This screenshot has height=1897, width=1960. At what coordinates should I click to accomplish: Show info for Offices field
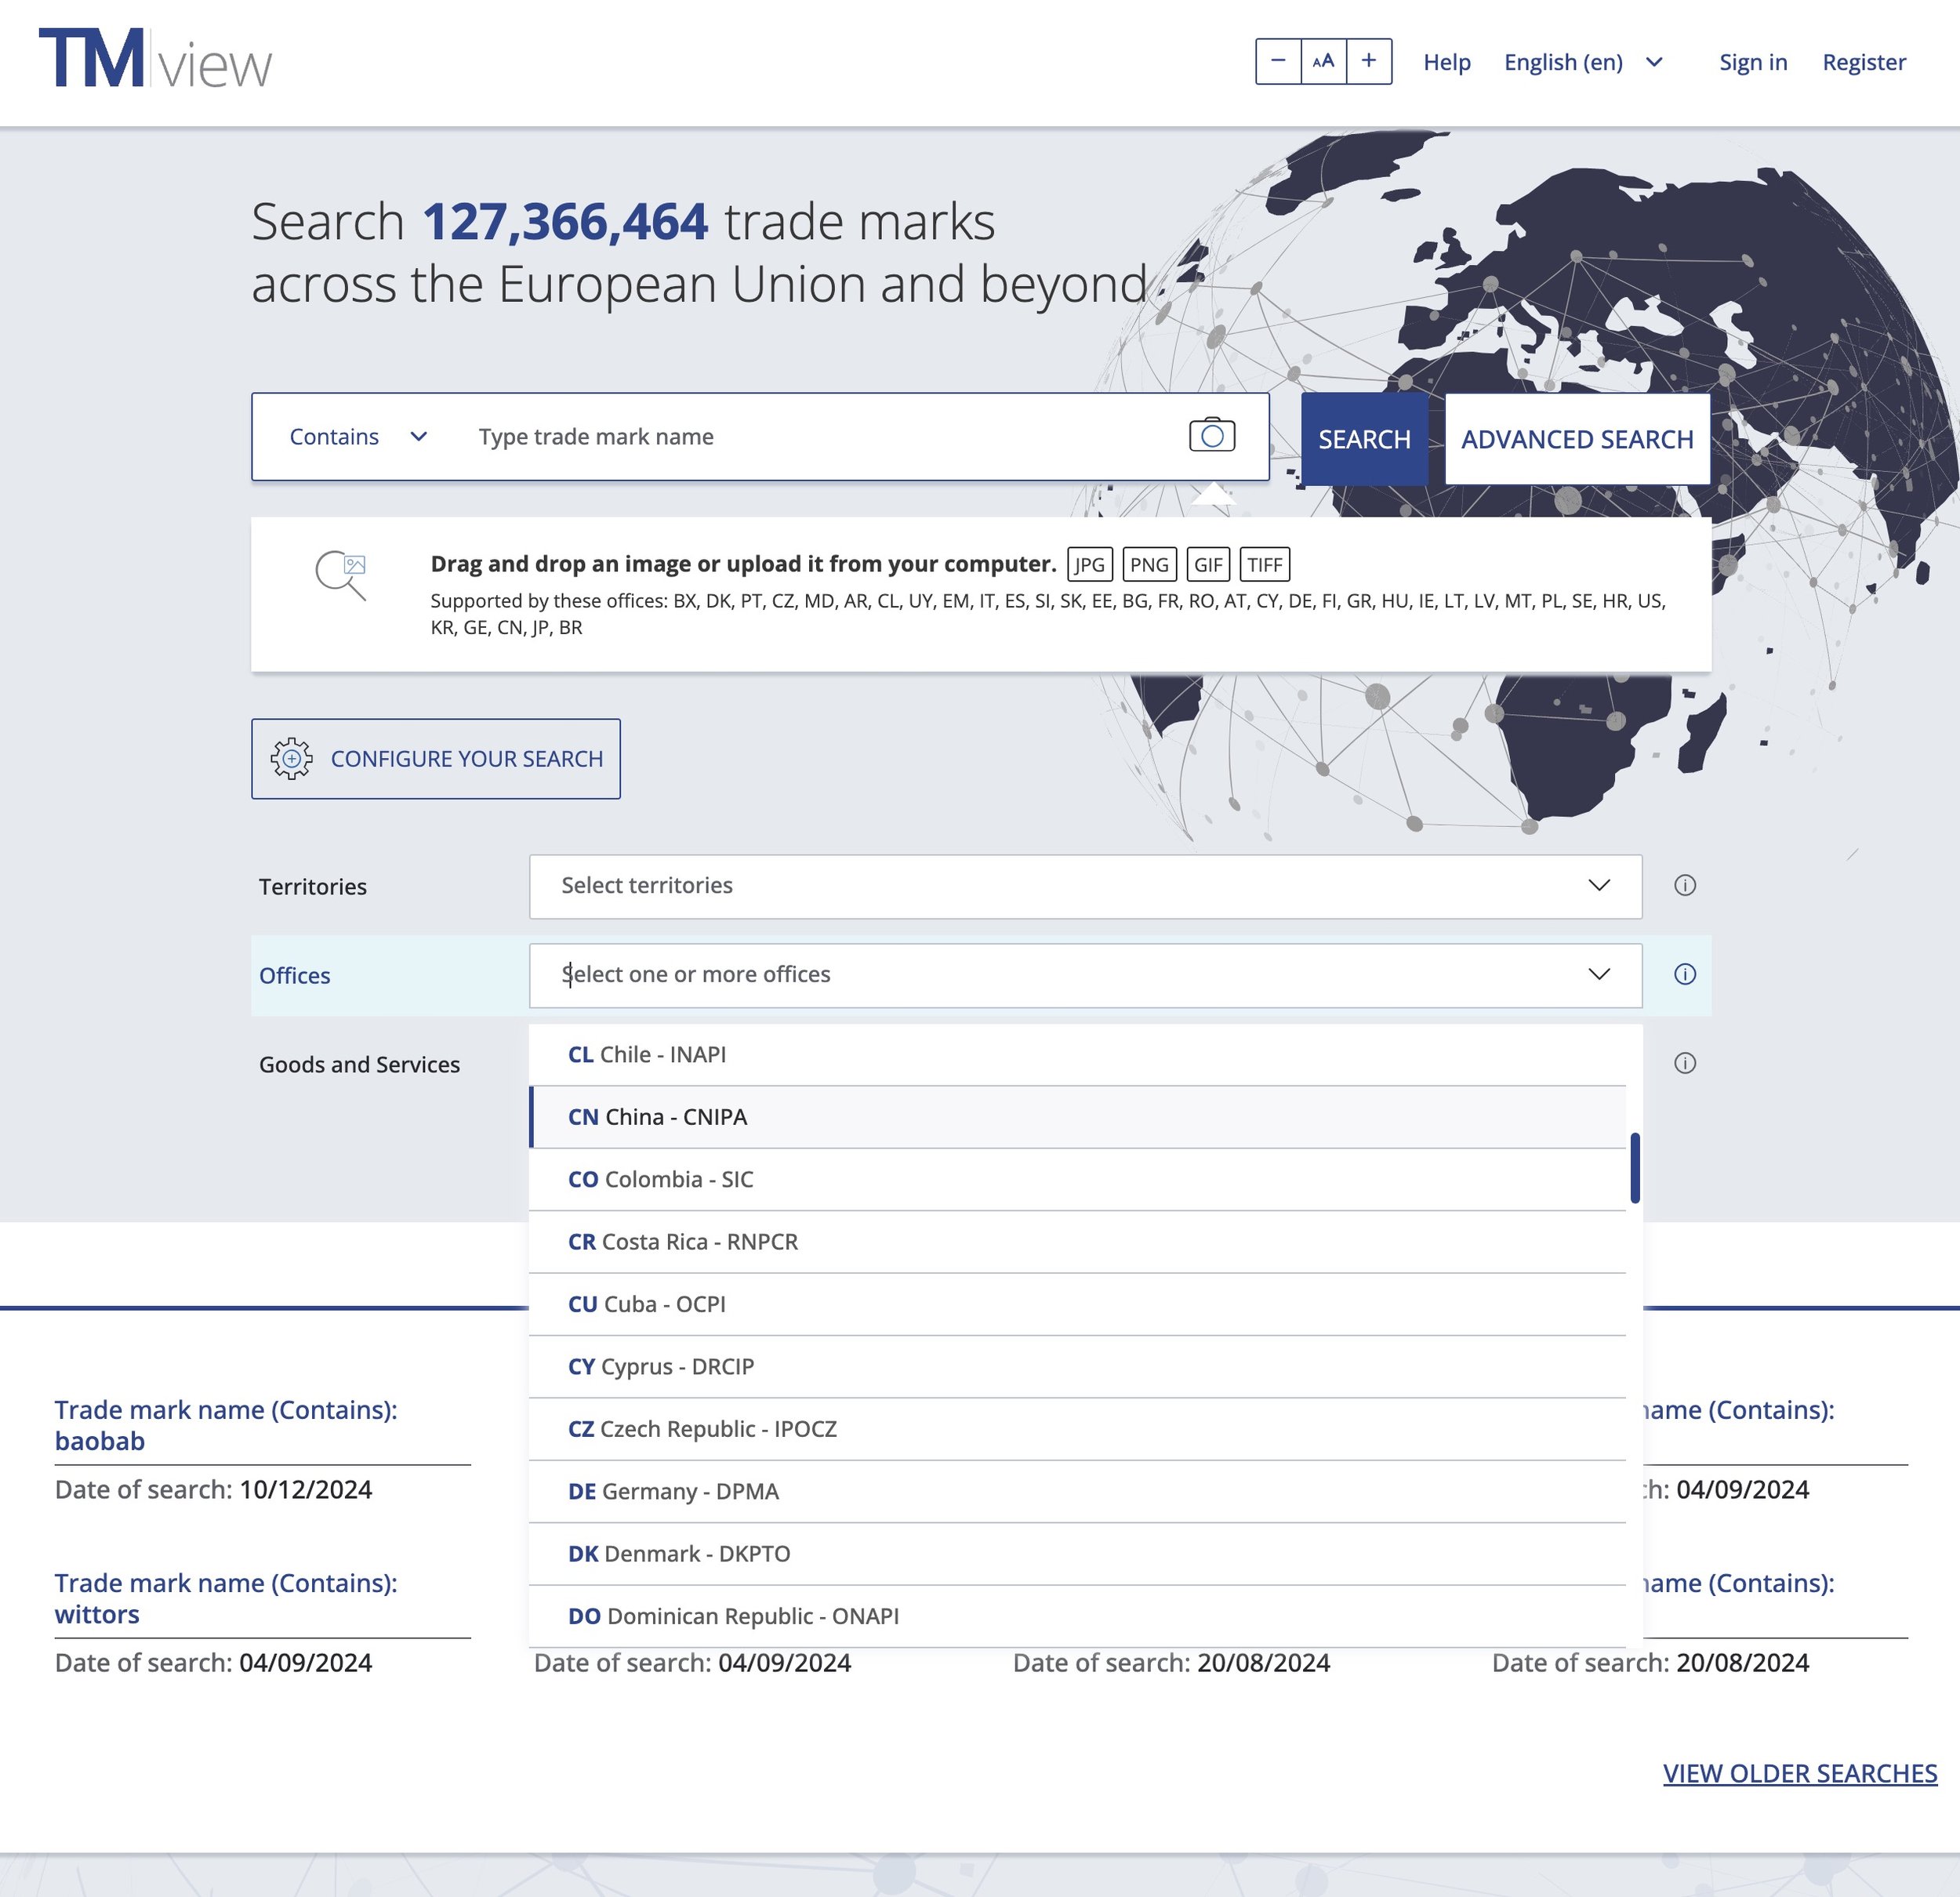1685,974
